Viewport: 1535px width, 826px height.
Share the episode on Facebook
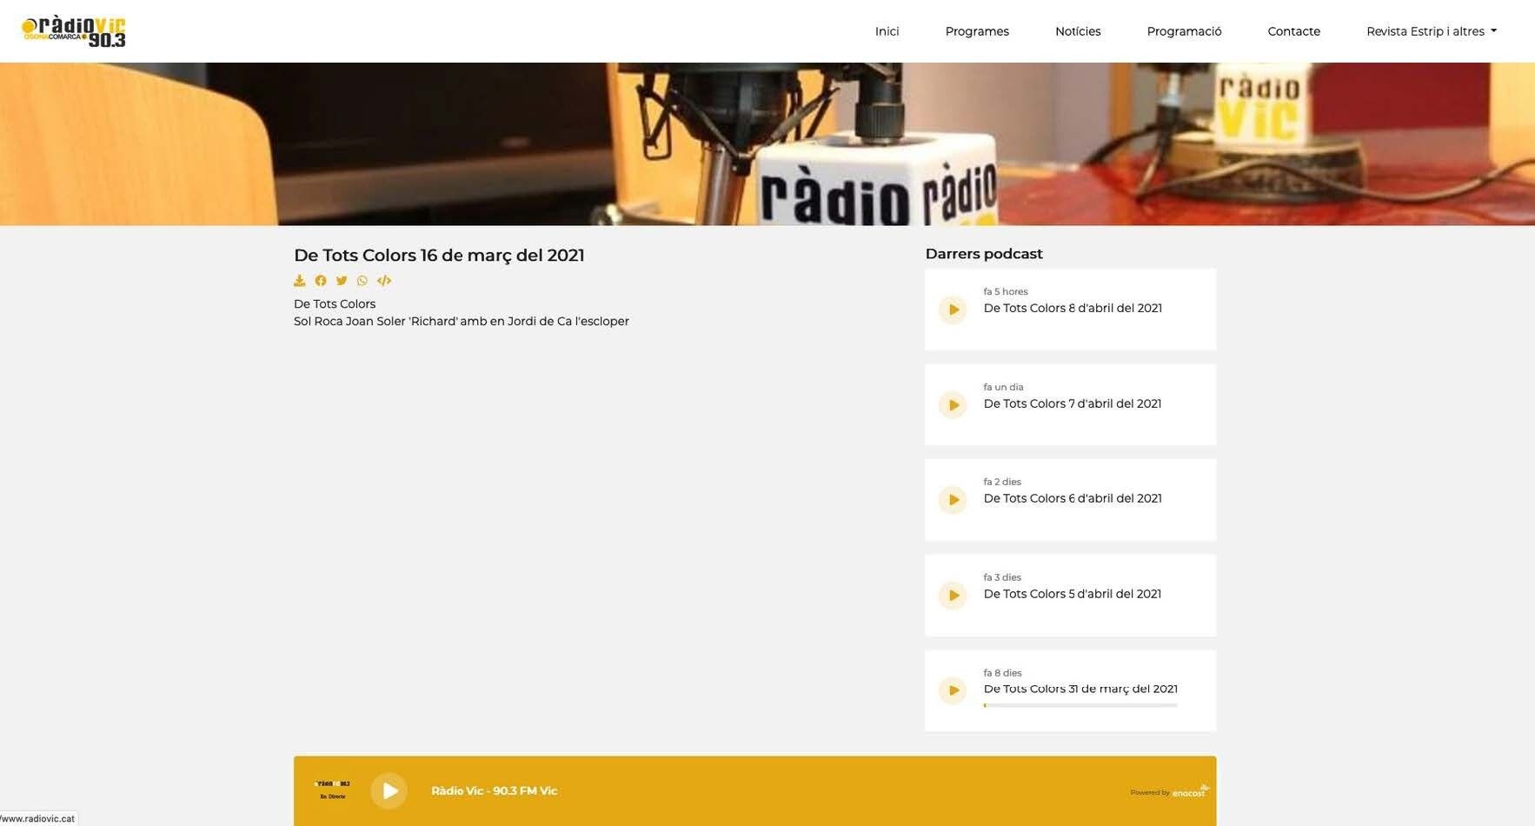321,281
